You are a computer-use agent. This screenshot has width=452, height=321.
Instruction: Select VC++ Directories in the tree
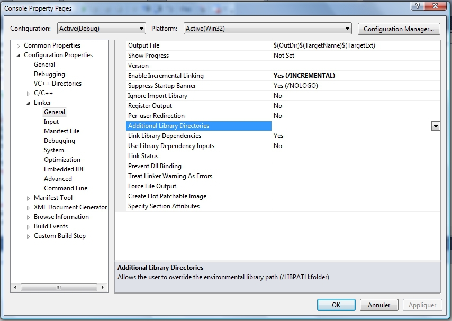[x=58, y=84]
